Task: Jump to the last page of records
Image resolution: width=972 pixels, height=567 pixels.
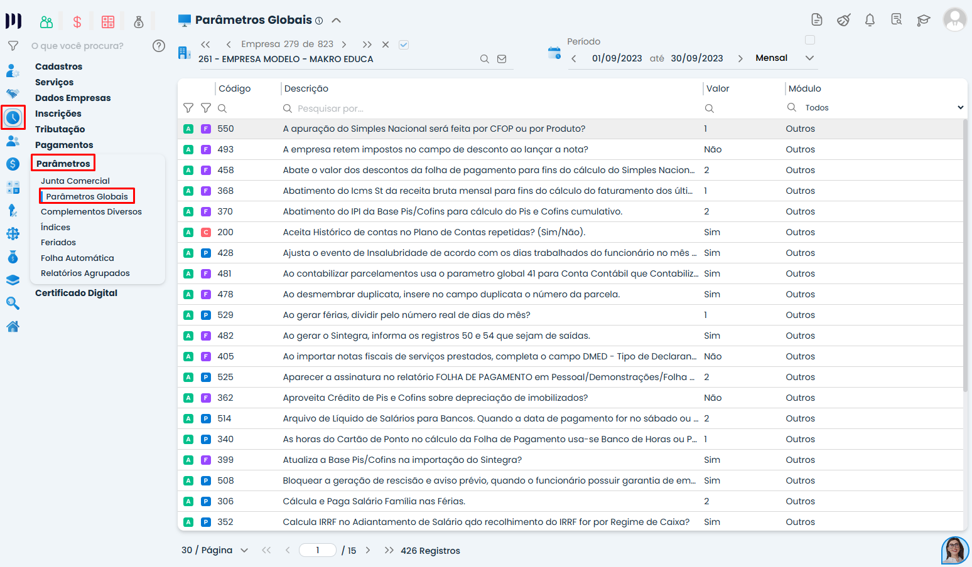Action: (x=389, y=550)
